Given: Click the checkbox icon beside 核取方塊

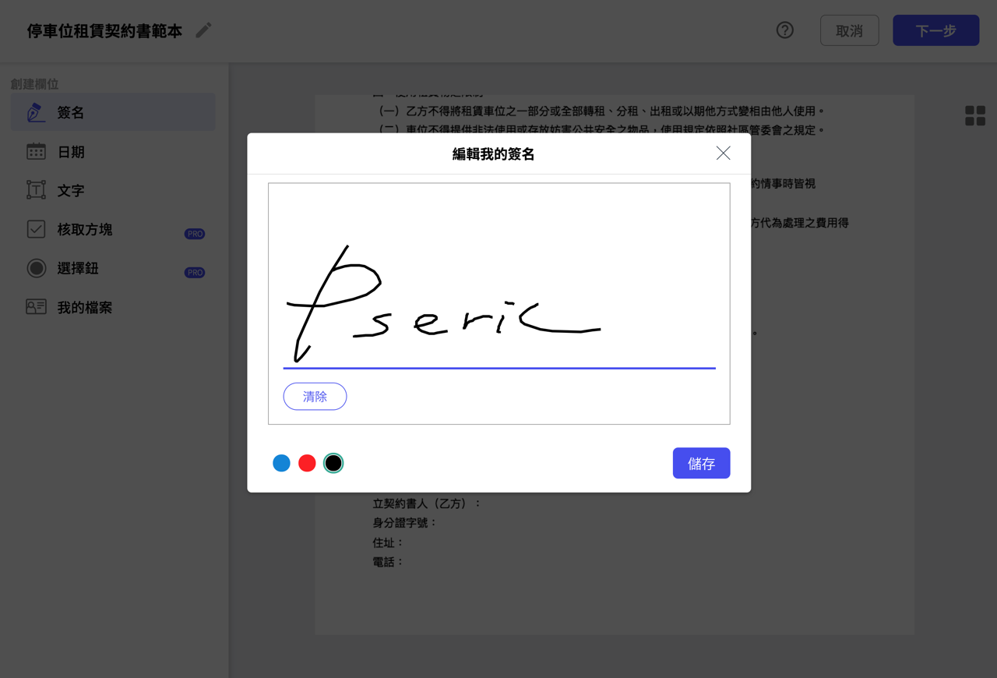Looking at the screenshot, I should pos(36,229).
